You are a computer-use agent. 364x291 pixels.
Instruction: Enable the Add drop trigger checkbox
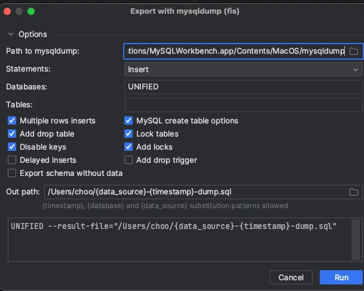point(129,160)
